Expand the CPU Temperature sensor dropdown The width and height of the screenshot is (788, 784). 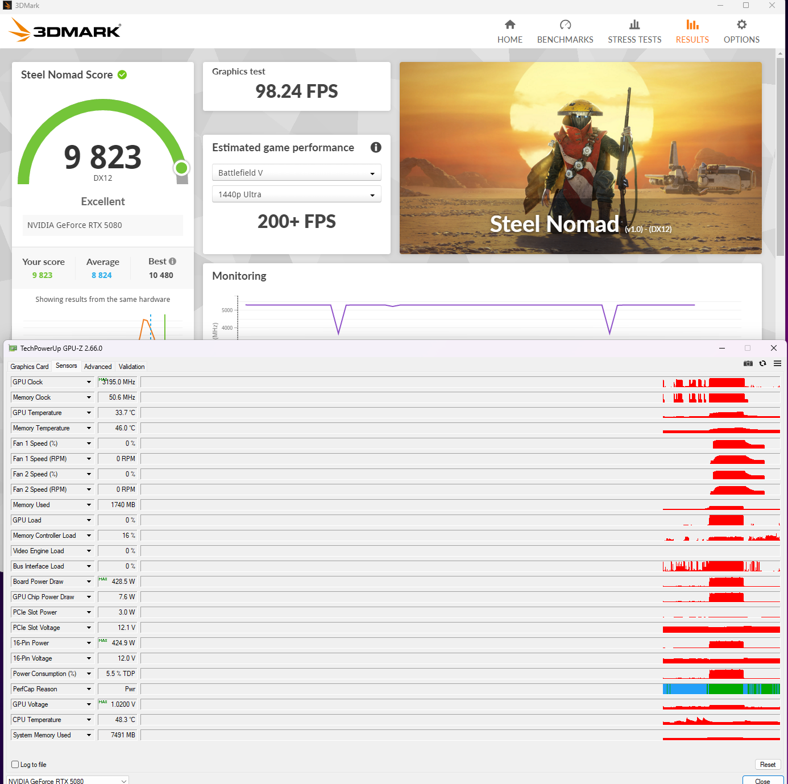click(x=89, y=720)
